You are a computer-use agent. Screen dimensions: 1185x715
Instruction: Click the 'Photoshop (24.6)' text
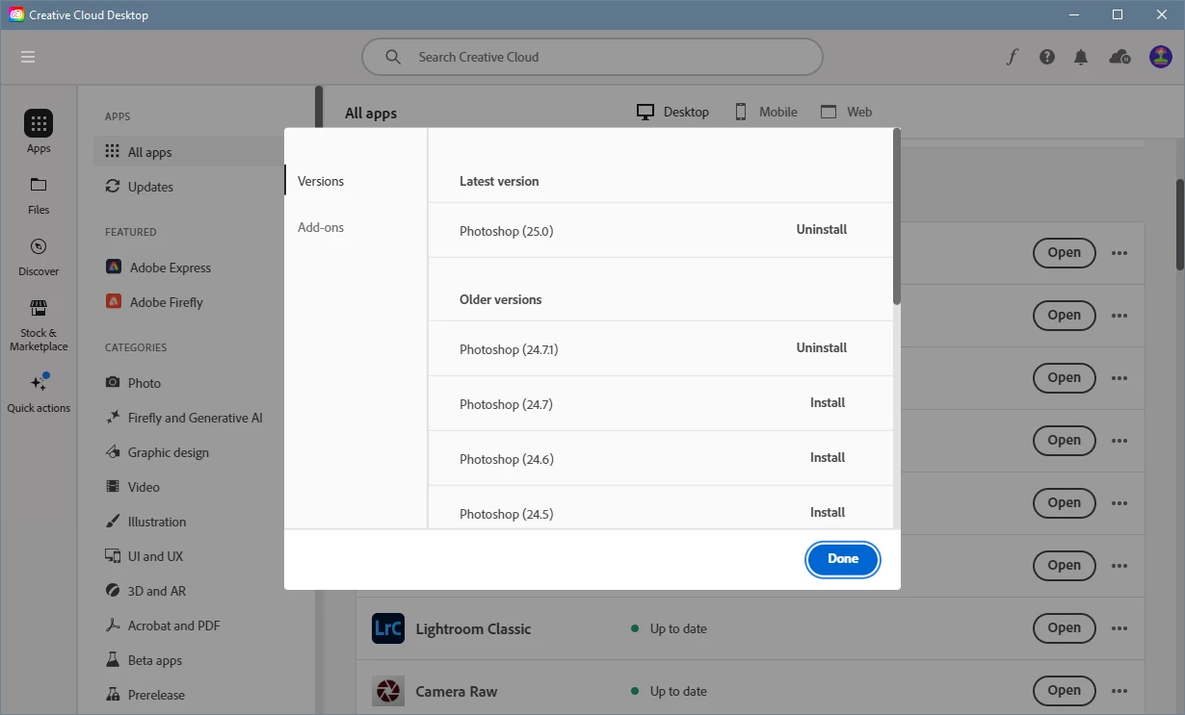tap(507, 459)
